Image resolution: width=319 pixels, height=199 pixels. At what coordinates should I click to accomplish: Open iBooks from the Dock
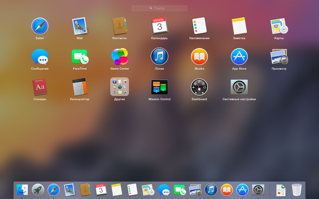coord(227,190)
